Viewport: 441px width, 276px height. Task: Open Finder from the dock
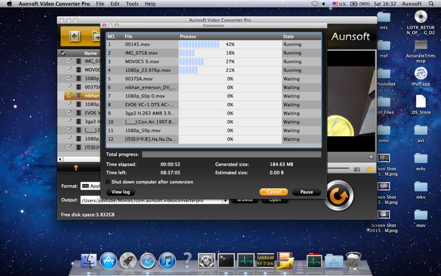[x=89, y=261]
